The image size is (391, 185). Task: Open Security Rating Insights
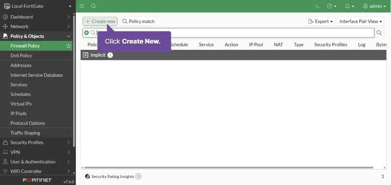[x=113, y=177]
